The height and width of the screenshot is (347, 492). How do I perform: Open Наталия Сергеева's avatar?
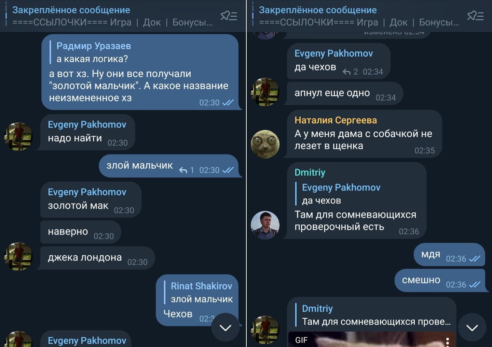(x=265, y=144)
